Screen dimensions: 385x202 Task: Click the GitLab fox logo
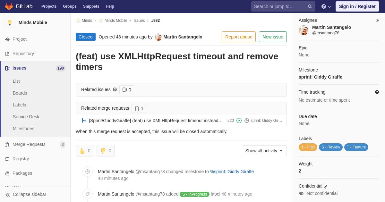tap(9, 6)
